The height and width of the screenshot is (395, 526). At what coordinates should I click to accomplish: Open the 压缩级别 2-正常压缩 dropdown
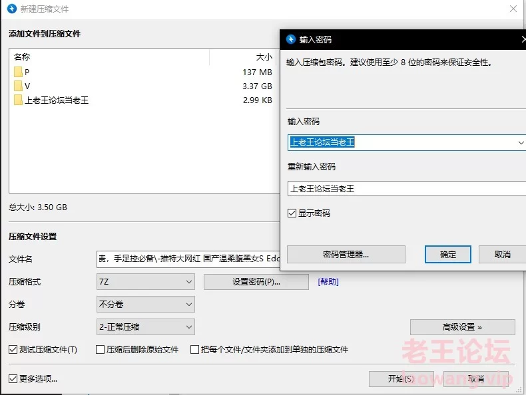point(146,327)
